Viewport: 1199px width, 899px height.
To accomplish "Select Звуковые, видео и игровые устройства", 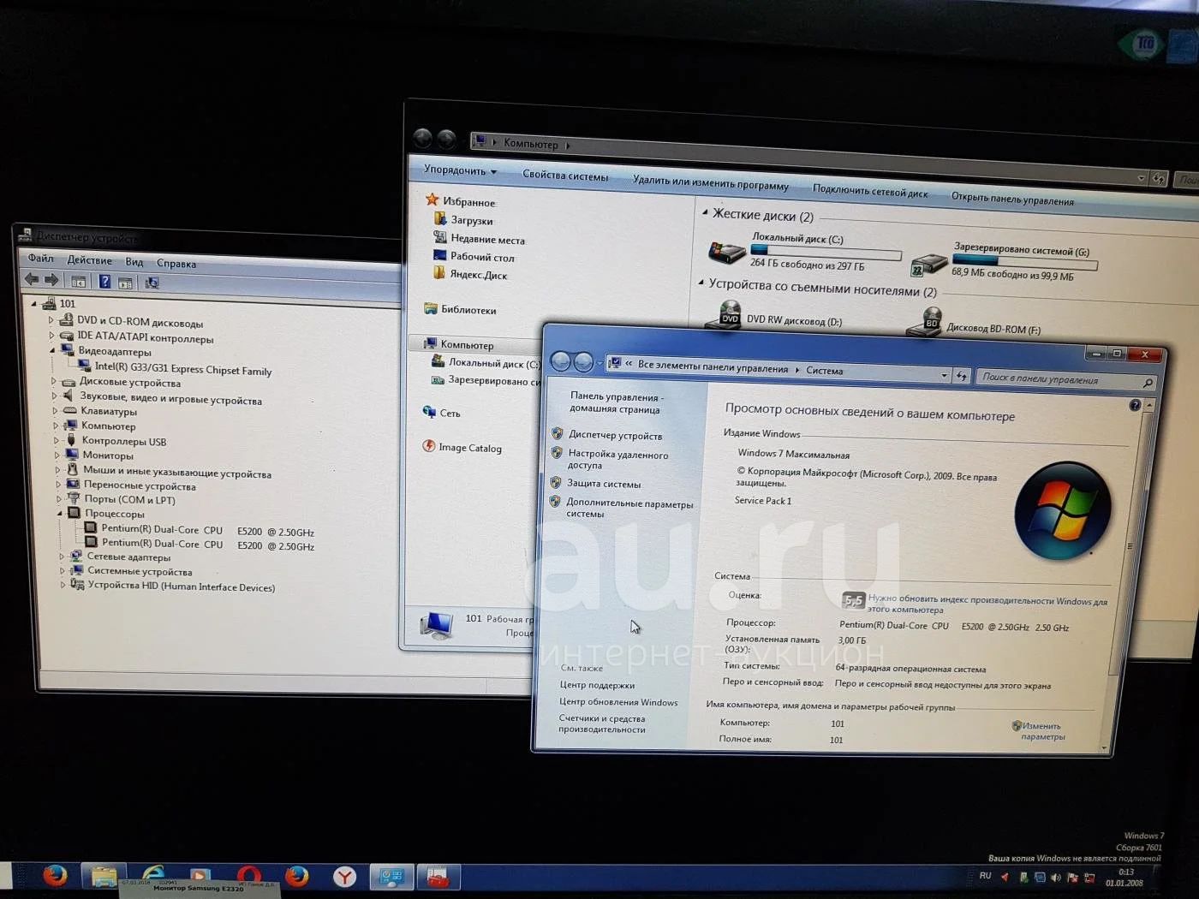I will pyautogui.click(x=170, y=399).
